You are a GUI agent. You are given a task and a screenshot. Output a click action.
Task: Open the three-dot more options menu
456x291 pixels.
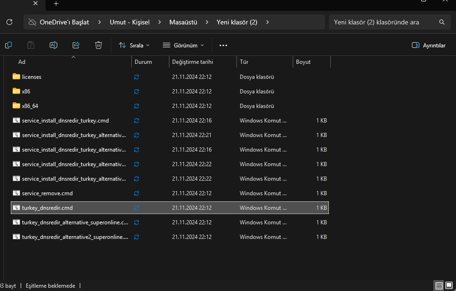[x=223, y=46]
